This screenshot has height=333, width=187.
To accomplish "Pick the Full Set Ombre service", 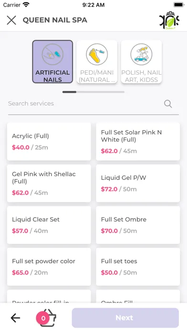I will (x=138, y=225).
